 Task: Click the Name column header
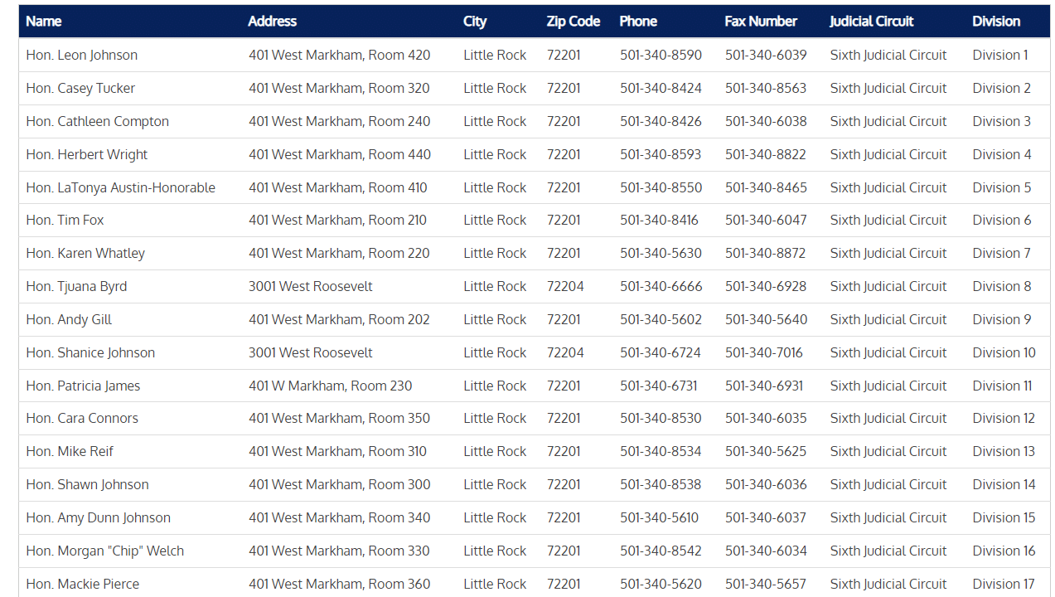point(44,22)
